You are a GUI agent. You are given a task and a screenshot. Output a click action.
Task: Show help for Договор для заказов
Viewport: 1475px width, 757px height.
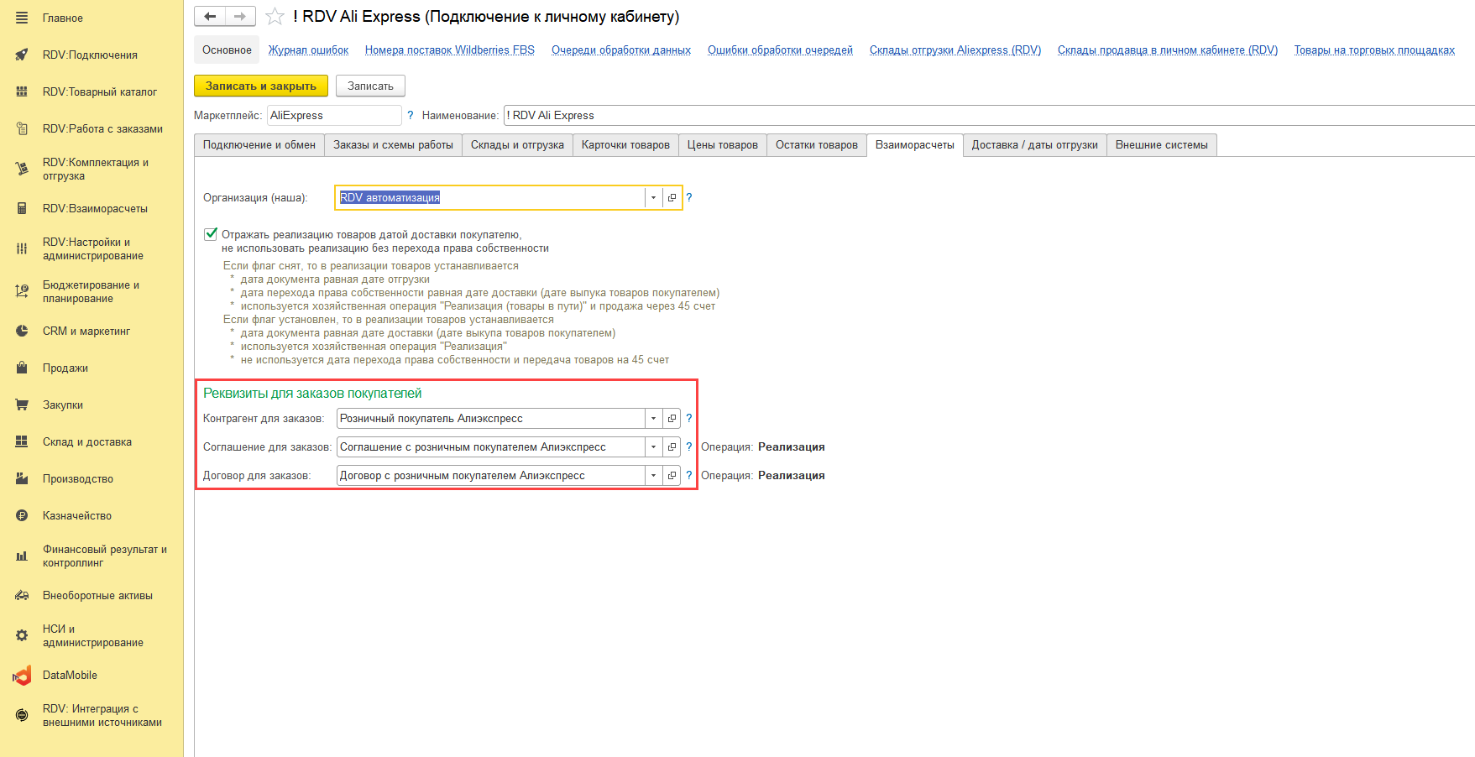(689, 475)
